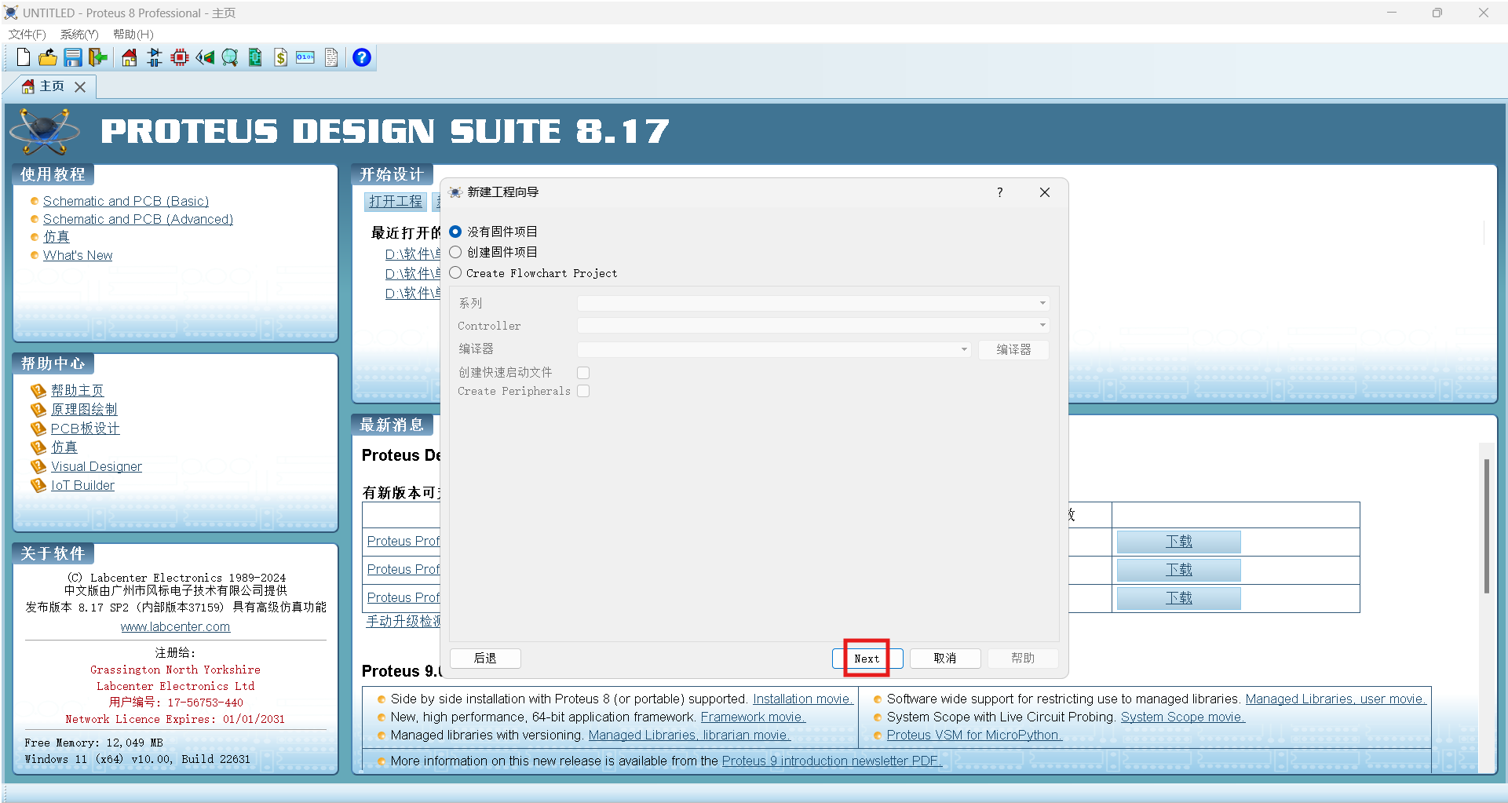
Task: Open Design Explorer magnifier icon
Action: click(230, 57)
